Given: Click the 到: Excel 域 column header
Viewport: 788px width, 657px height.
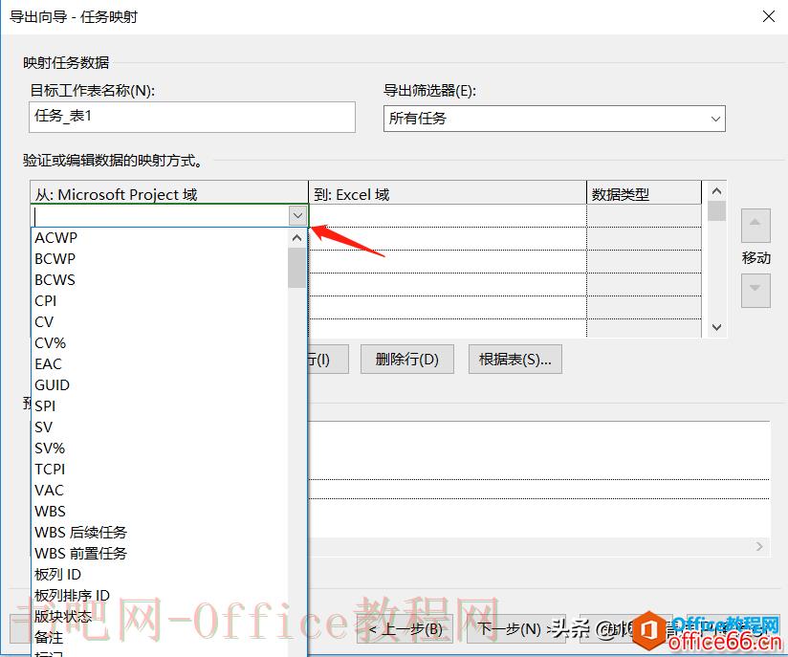Looking at the screenshot, I should tap(448, 193).
